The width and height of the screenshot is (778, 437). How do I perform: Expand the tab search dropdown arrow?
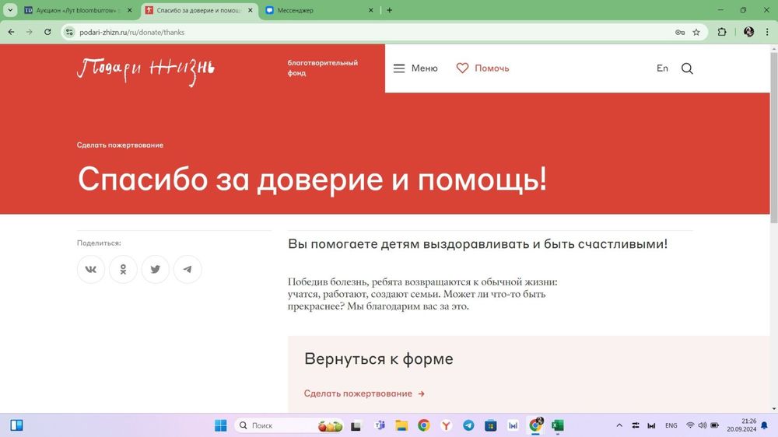(10, 10)
